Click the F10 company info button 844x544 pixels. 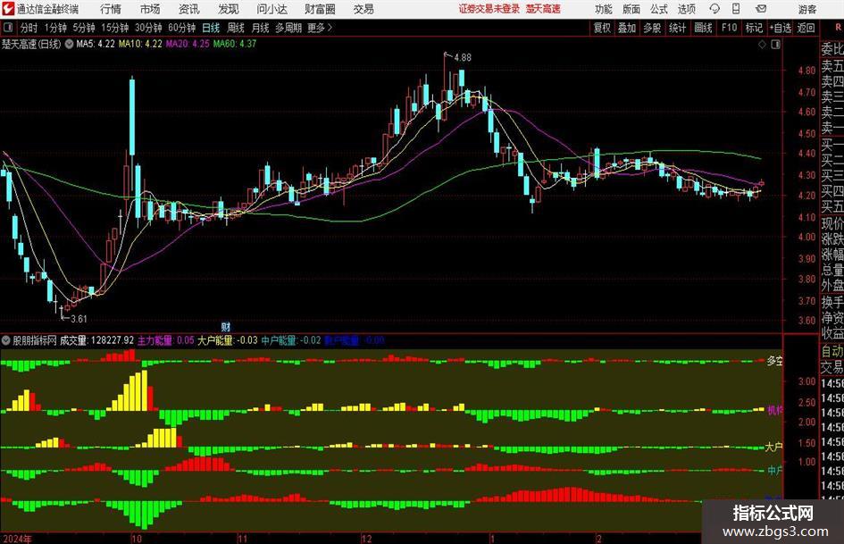[x=729, y=28]
